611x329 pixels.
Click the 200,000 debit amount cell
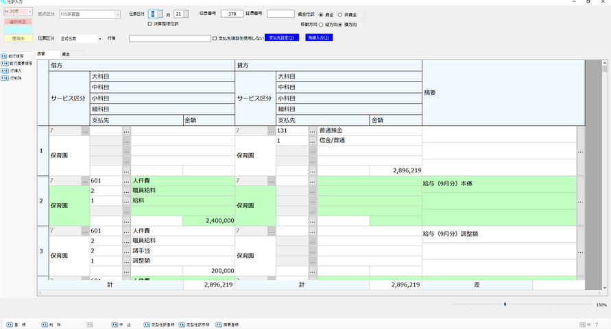(x=208, y=271)
